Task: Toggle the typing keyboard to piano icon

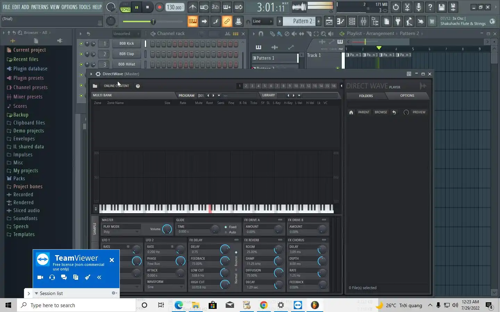Action: [x=192, y=21]
